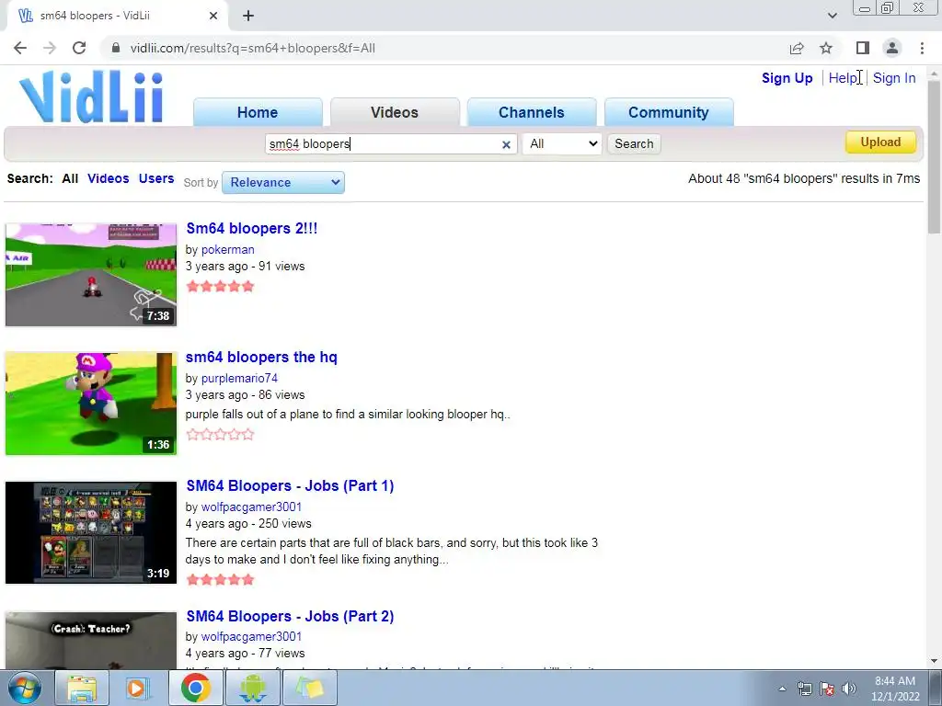This screenshot has height=706, width=942.
Task: Open the sticky notes taskbar icon
Action: point(309,688)
